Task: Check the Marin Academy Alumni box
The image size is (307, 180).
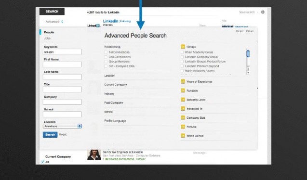Action: (182, 71)
